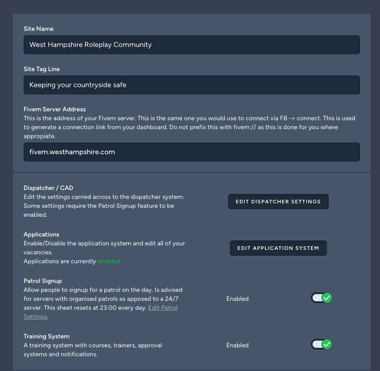Image resolution: width=380 pixels, height=371 pixels.
Task: Select the Applications section heading
Action: (41, 234)
